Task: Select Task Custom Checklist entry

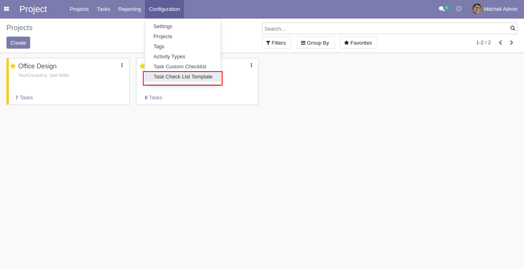Action: click(183, 67)
